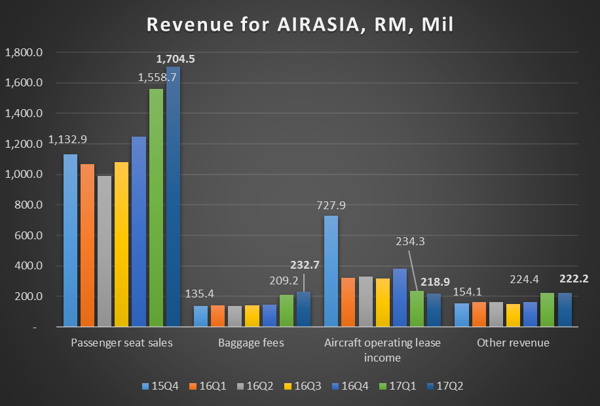Select the gray 16Q2 bar in Passenger seat sales
This screenshot has height=406, width=600.
click(x=104, y=251)
